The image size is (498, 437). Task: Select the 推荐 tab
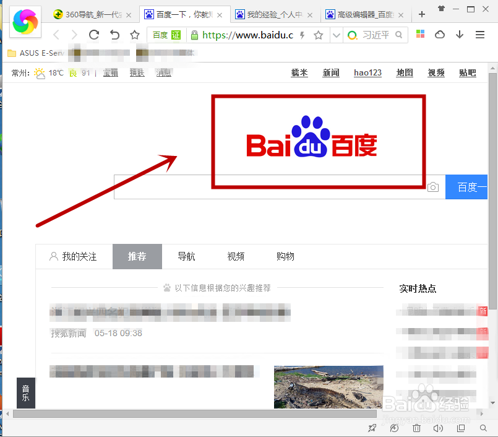click(137, 256)
